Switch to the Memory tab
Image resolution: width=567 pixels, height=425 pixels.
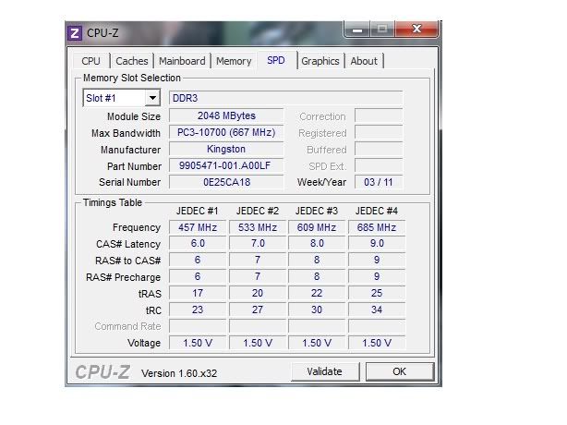click(x=234, y=61)
